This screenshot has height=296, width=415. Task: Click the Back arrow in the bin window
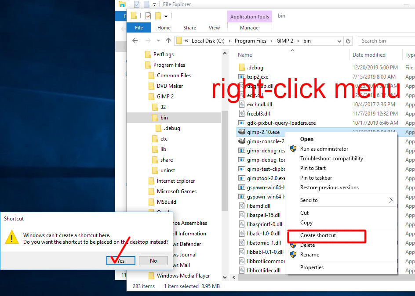click(x=135, y=41)
